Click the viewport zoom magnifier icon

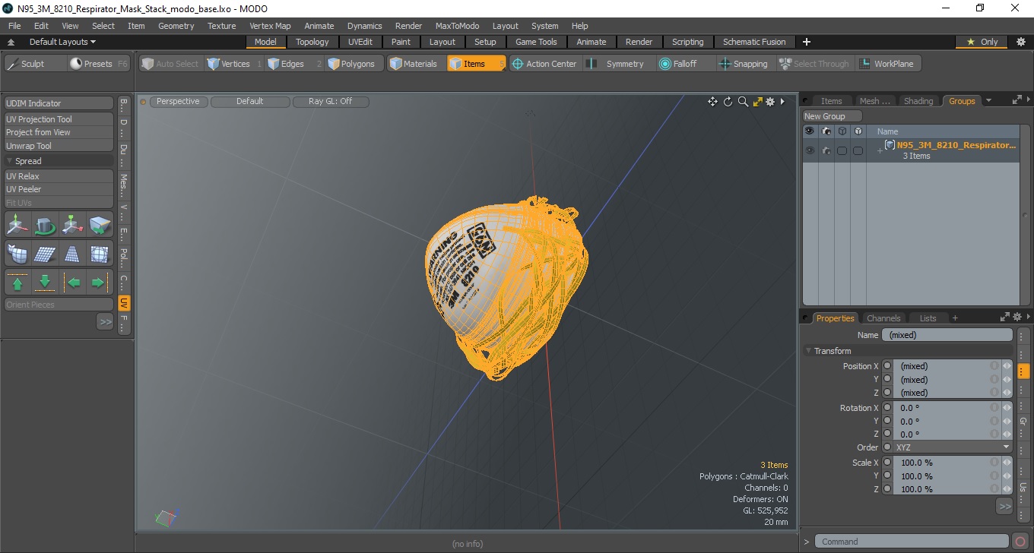tap(743, 102)
